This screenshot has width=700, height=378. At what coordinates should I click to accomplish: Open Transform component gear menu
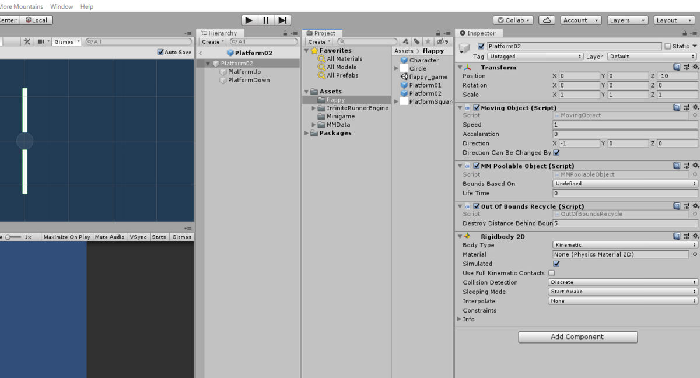coord(695,67)
